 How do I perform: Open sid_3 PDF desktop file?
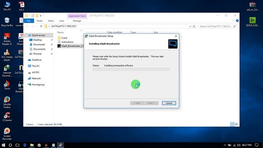click(21, 6)
